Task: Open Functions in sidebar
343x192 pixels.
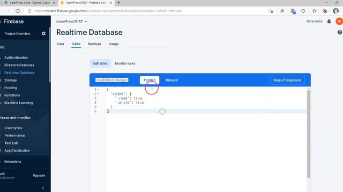Action: click(12, 95)
